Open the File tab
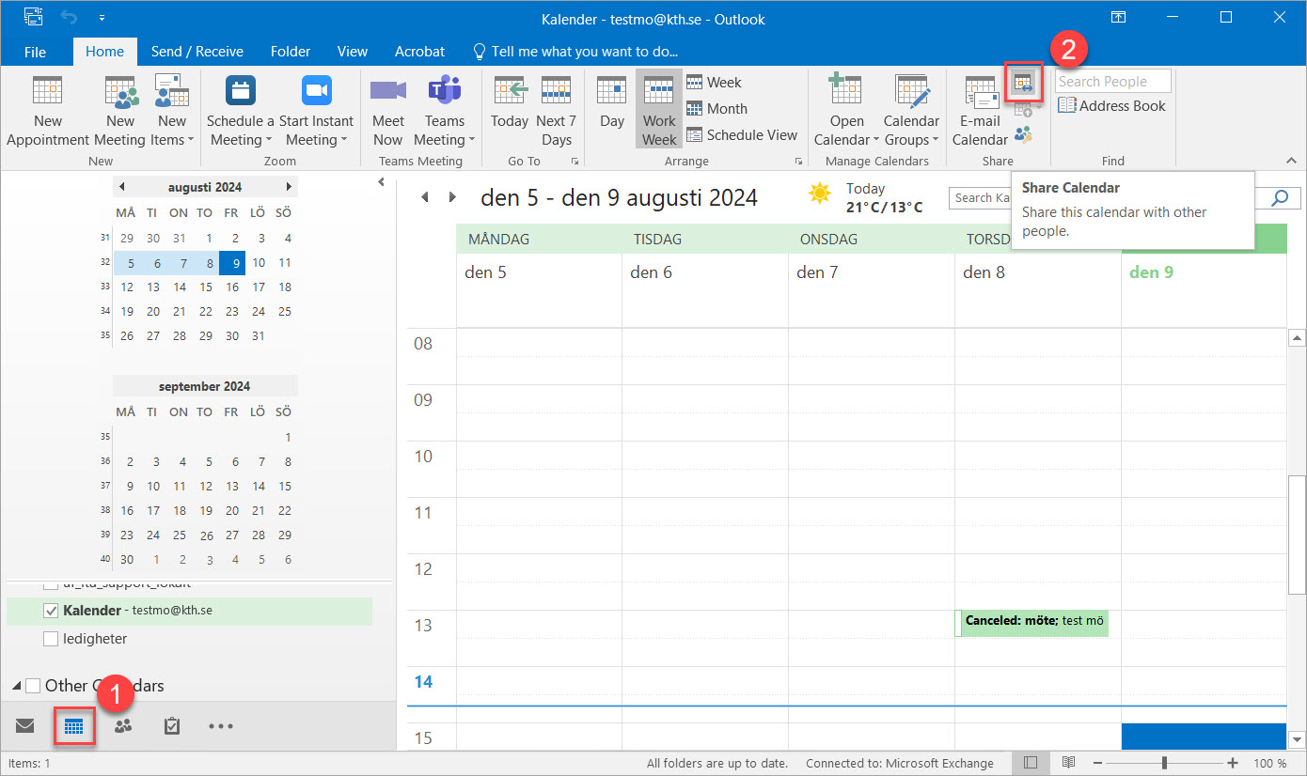Screen dimensions: 1307x776 pyautogui.click(x=35, y=52)
